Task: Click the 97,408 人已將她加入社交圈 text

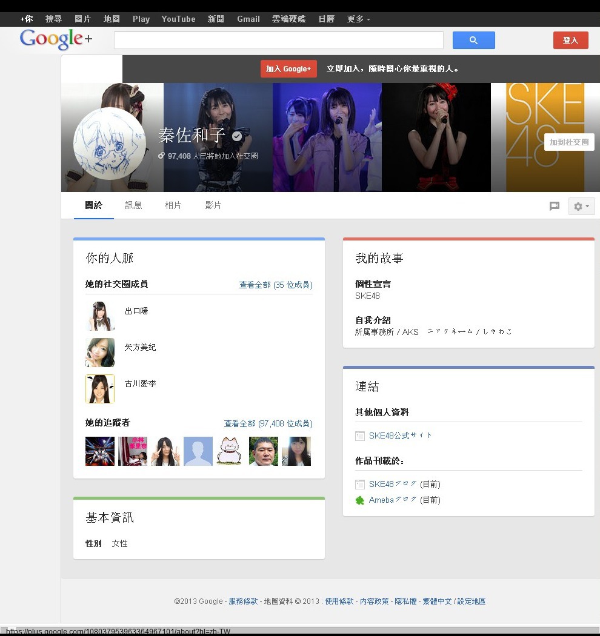Action: [x=213, y=156]
